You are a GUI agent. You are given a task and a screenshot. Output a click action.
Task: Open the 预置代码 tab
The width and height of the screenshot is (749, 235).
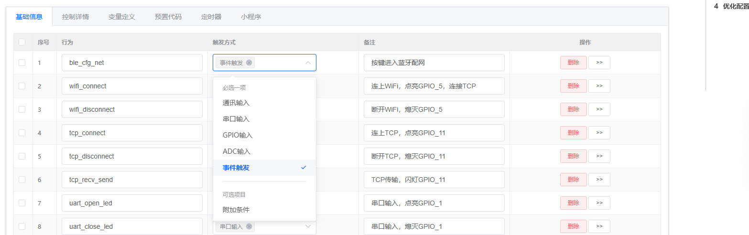click(x=168, y=17)
